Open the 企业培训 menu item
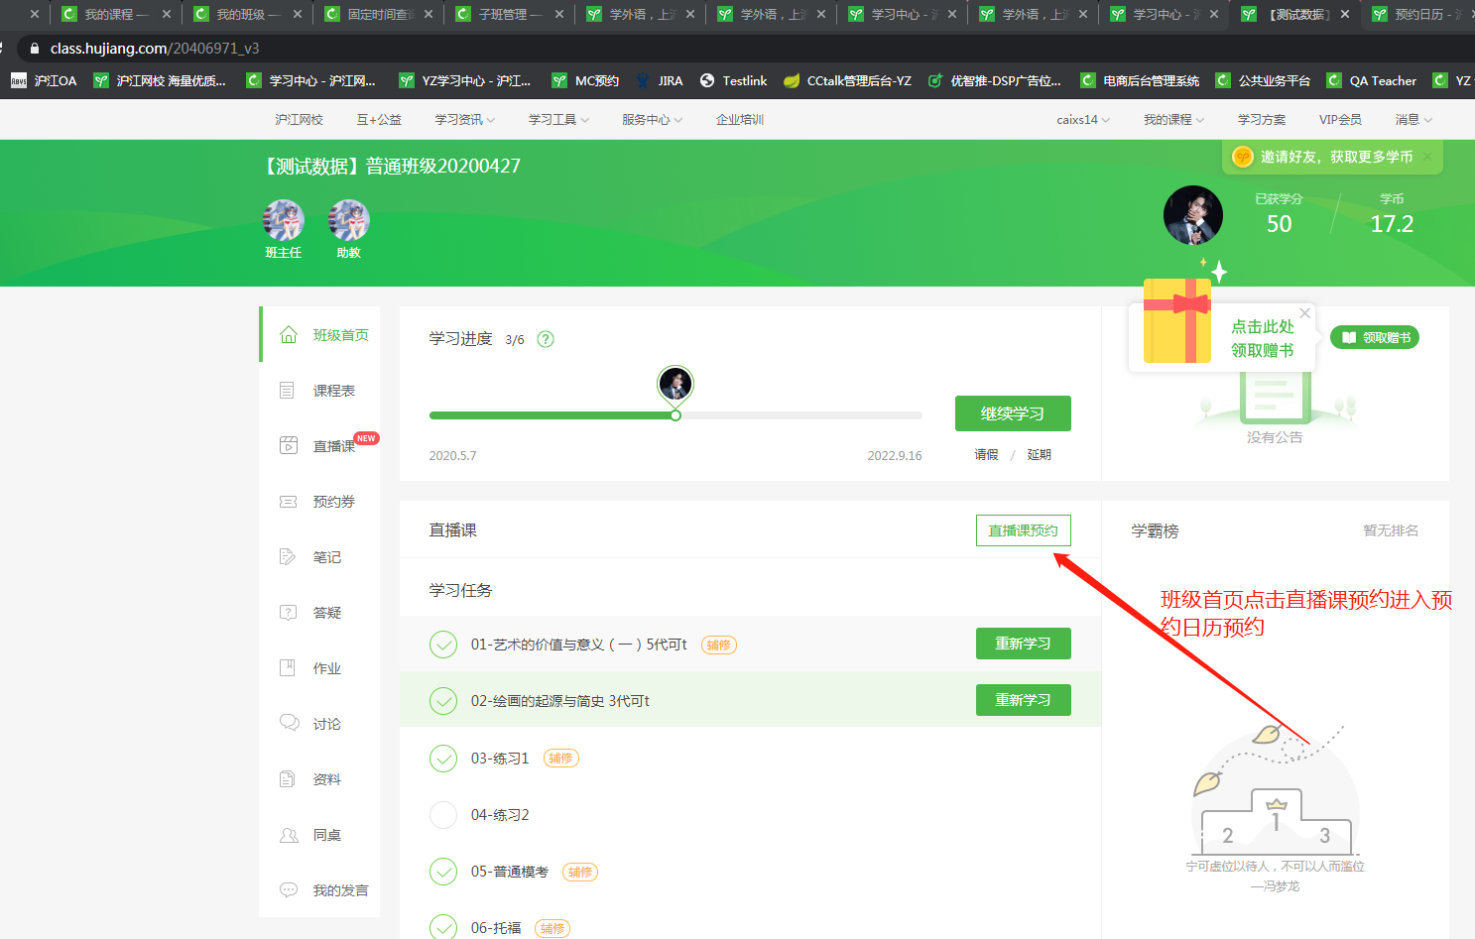Image resolution: width=1475 pixels, height=939 pixels. pos(740,120)
